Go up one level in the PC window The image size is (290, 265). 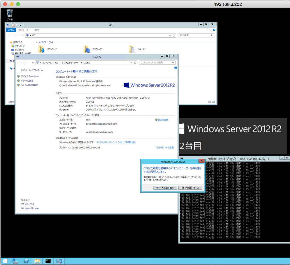(23, 35)
